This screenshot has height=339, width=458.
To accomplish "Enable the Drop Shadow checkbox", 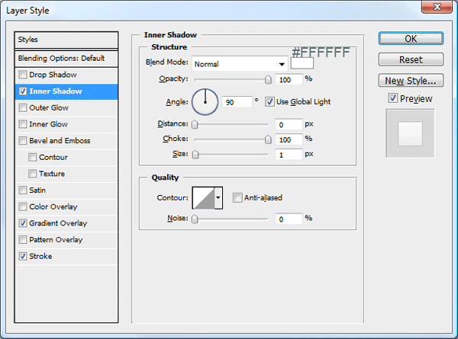I will tap(22, 75).
